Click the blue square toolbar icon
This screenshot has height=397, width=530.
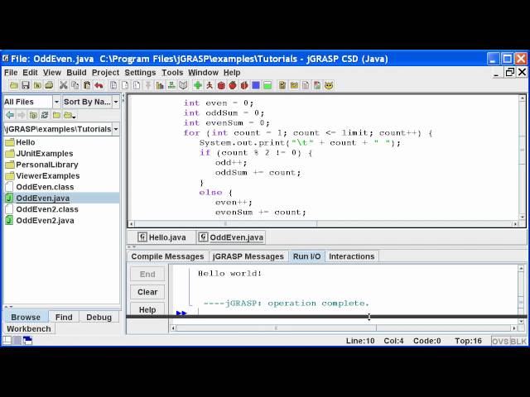[256, 85]
